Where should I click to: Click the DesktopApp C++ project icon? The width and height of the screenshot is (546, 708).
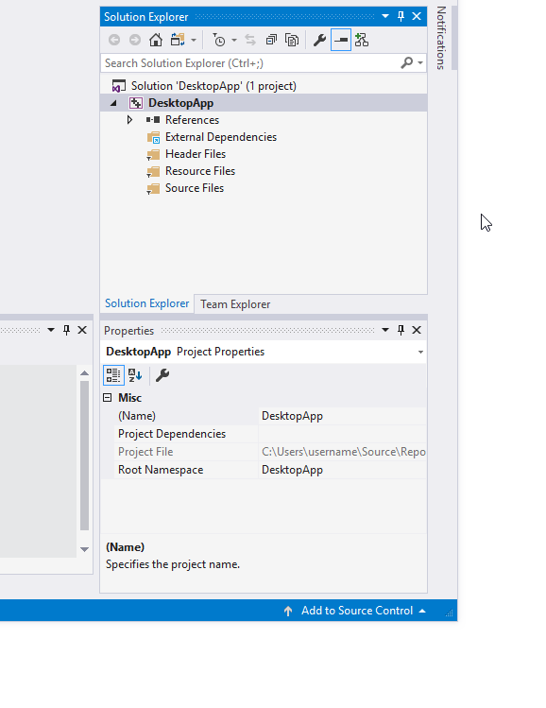pos(136,103)
